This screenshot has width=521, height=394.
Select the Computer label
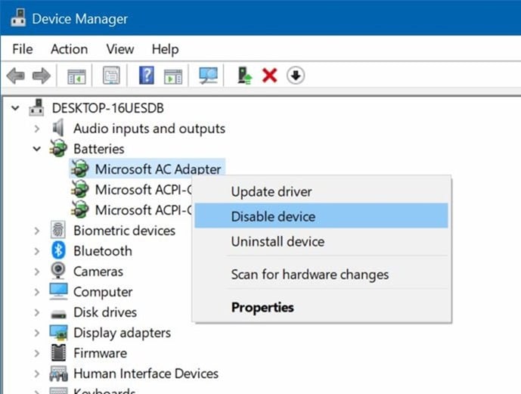pyautogui.click(x=103, y=292)
